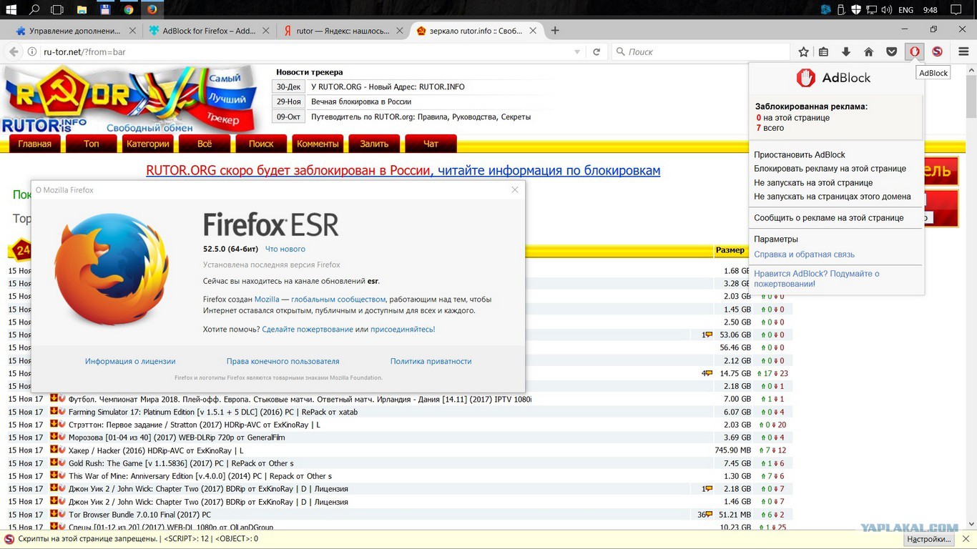
Task: Open the Firefox hamburger menu
Action: (963, 51)
